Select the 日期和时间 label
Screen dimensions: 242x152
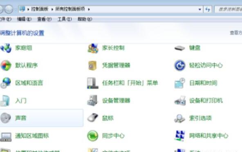[x=203, y=83]
